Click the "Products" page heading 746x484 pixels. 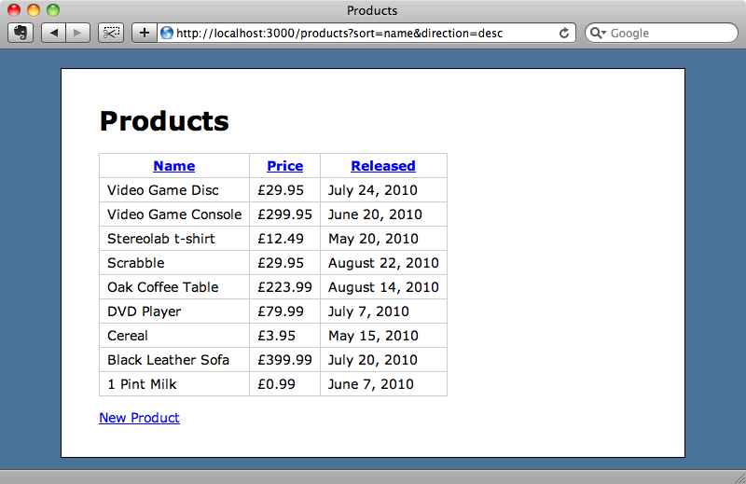coord(164,121)
